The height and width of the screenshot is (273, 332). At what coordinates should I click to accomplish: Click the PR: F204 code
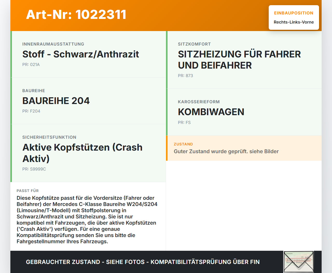point(31,111)
